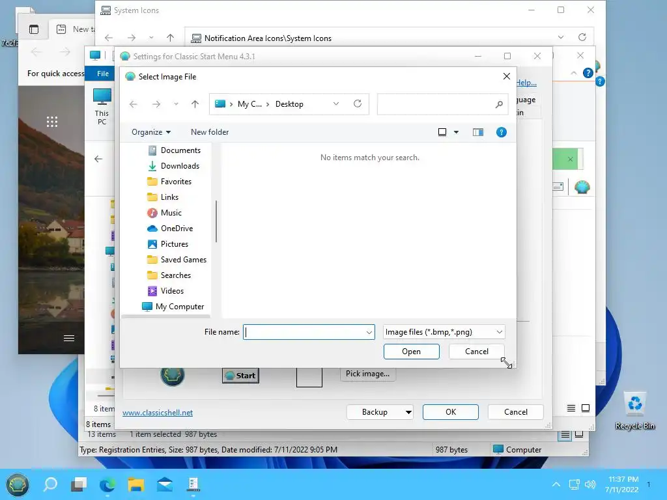The height and width of the screenshot is (500, 667).
Task: Click the network icon in system tray
Action: click(574, 484)
